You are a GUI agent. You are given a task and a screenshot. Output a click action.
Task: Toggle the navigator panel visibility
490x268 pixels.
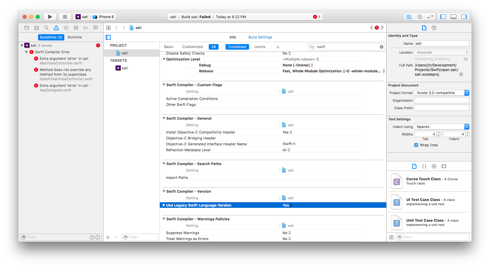point(443,17)
